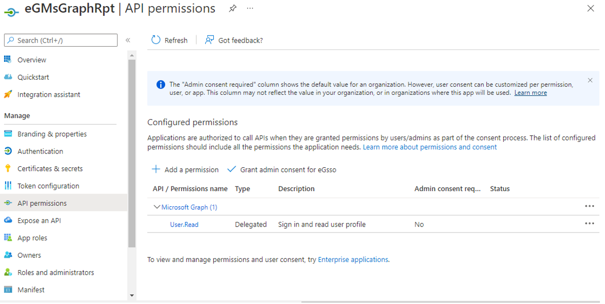605x304 pixels.
Task: Open Overview in the sidebar
Action: 31,60
